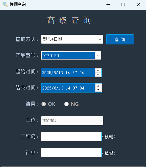Run the search with the 查询 button

tap(120, 39)
